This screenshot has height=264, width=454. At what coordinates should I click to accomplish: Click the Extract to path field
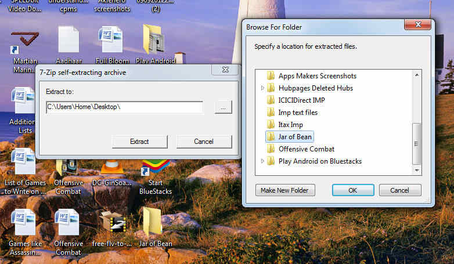(124, 107)
